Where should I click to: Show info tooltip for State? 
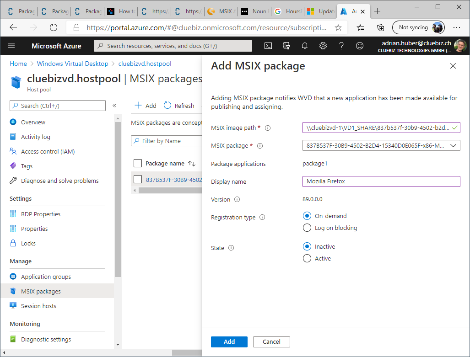coord(231,248)
